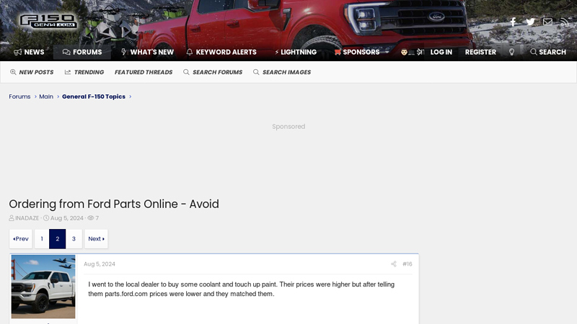The height and width of the screenshot is (324, 577).
Task: Click the Register link
Action: click(480, 52)
